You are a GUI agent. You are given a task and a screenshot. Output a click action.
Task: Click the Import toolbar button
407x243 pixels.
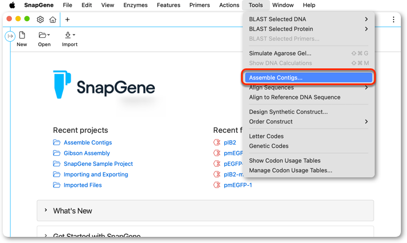pos(70,39)
